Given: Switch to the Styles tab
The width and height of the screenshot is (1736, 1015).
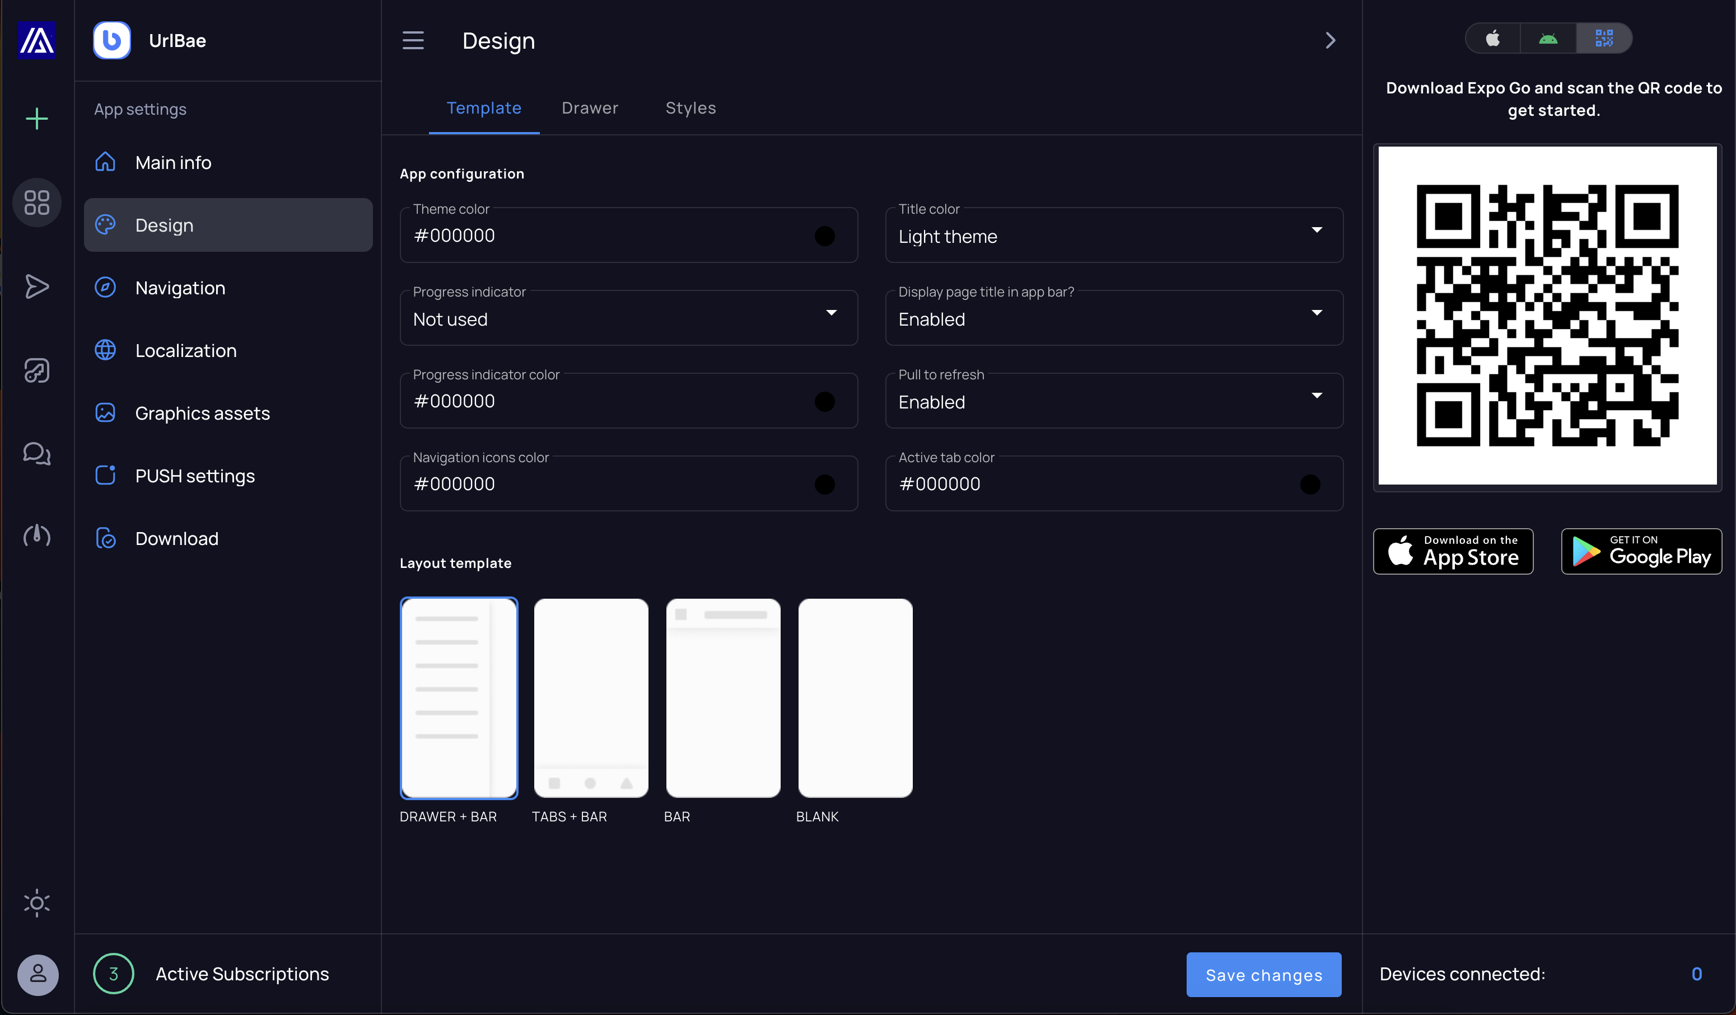Looking at the screenshot, I should [690, 108].
